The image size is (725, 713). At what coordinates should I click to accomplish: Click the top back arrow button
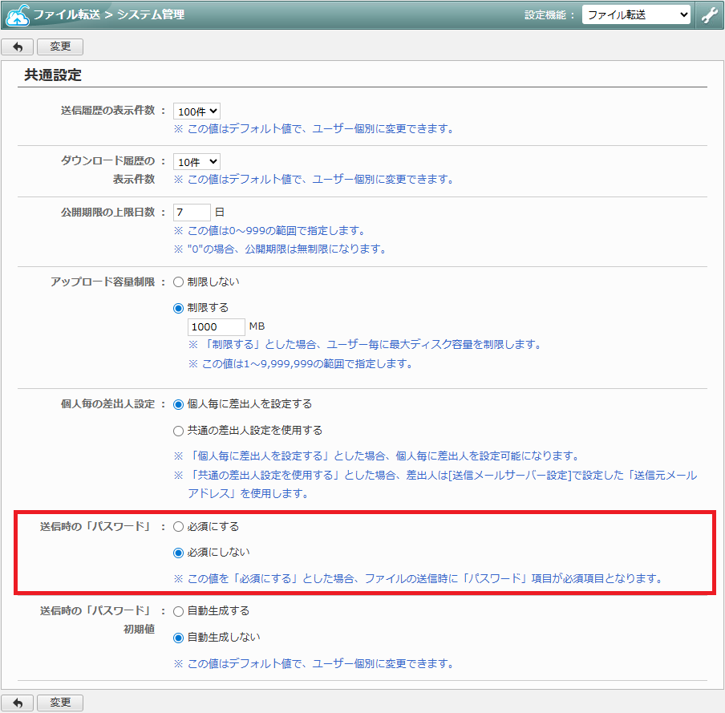[18, 47]
